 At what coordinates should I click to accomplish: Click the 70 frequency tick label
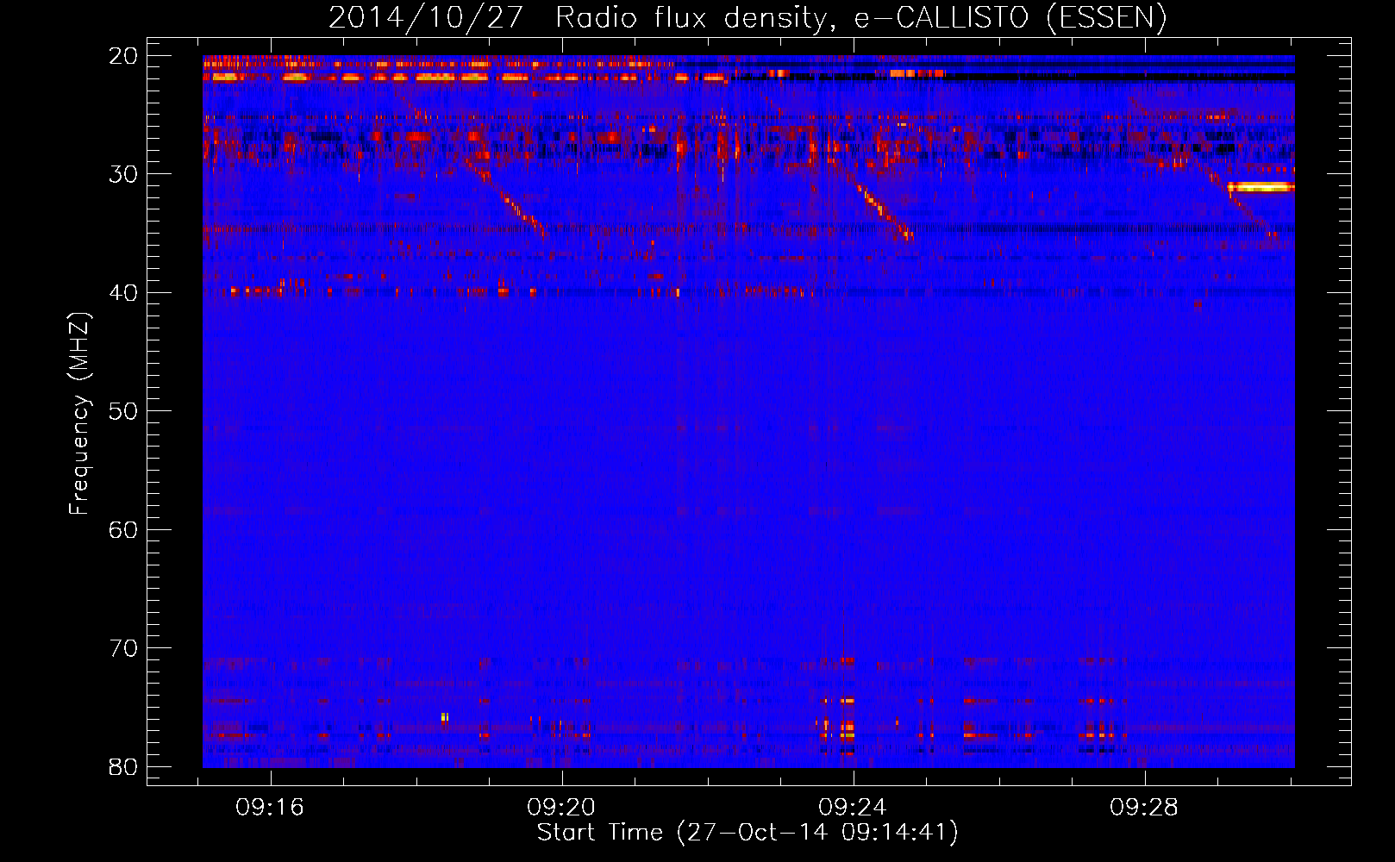point(123,648)
